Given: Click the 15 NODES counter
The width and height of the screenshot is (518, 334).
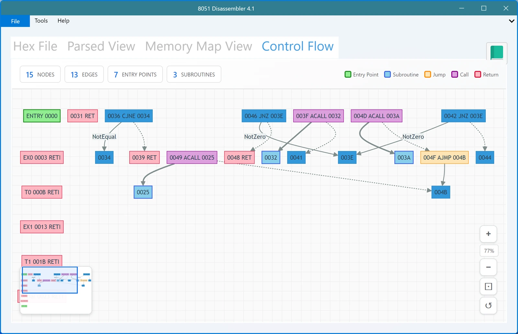Looking at the screenshot, I should 40,74.
